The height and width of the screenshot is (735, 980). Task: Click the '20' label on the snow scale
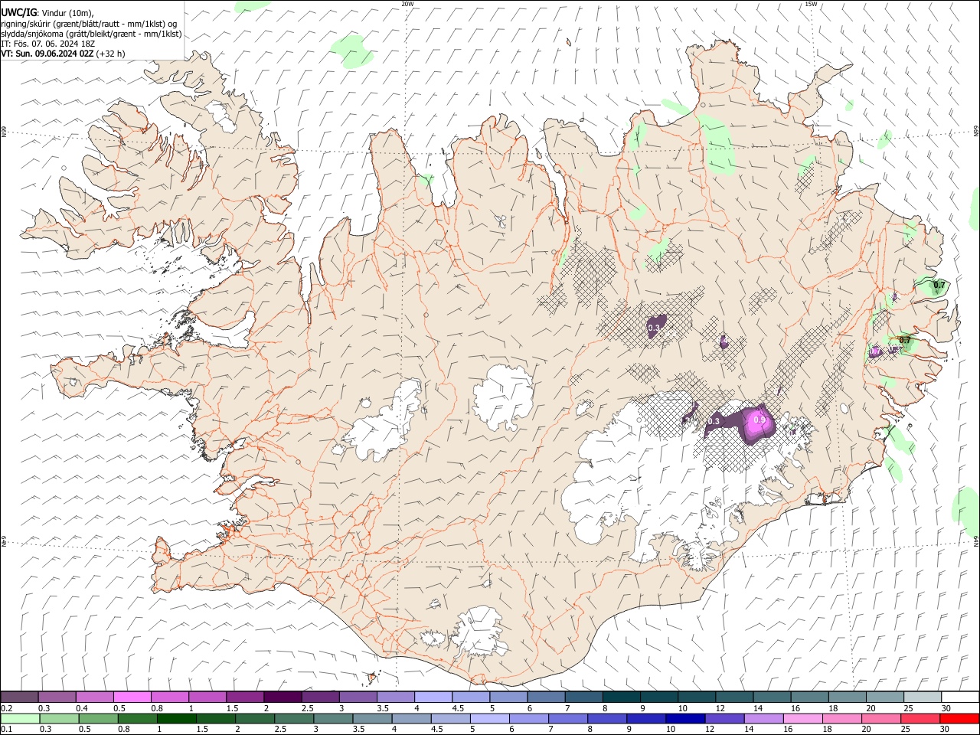point(871,708)
